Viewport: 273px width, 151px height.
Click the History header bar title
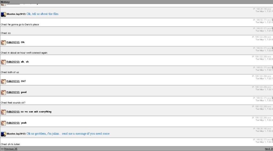click(5, 2)
